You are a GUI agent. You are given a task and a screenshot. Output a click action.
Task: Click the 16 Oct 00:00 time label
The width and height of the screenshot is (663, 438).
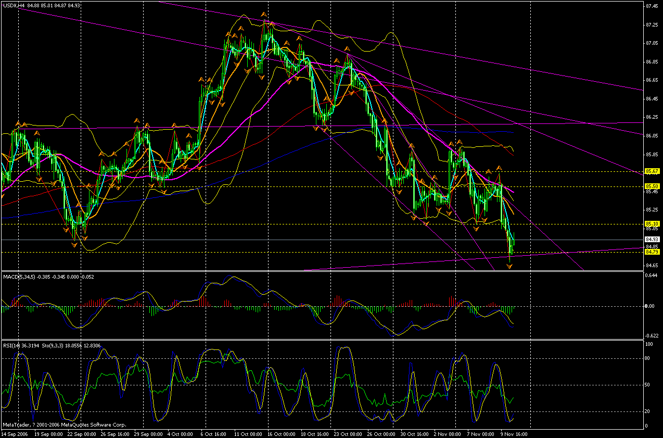point(280,433)
